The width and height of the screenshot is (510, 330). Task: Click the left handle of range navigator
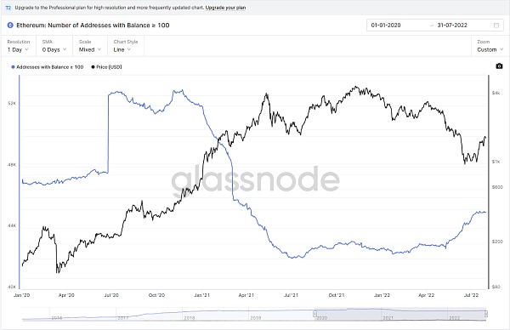click(314, 314)
